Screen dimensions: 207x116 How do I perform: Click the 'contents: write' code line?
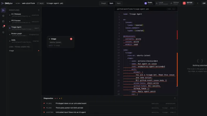tap(133, 39)
